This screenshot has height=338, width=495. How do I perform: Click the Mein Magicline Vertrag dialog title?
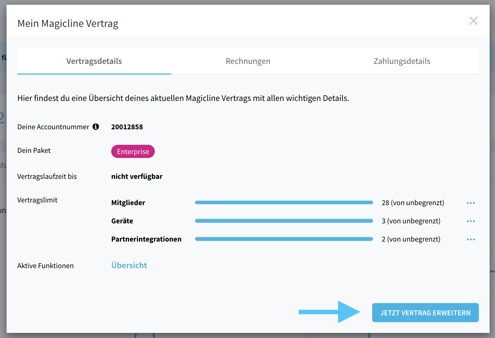pos(68,23)
